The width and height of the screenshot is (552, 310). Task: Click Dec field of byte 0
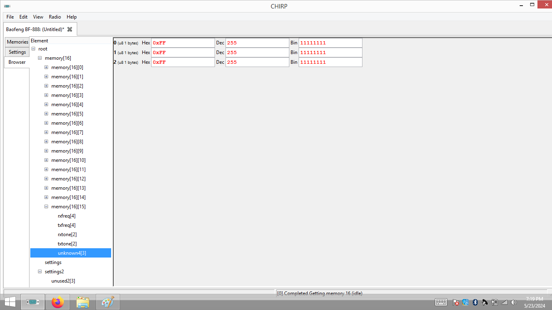click(257, 43)
